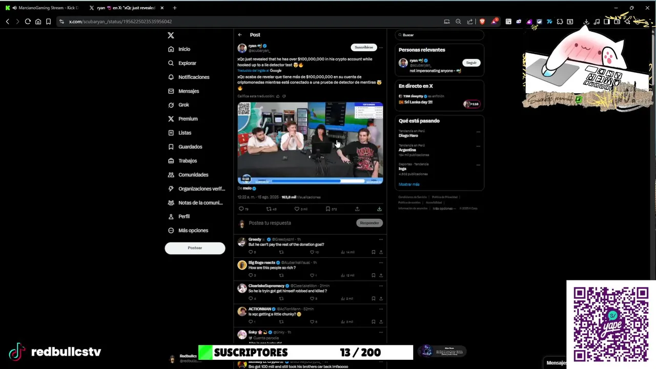Image resolution: width=656 pixels, height=369 pixels.
Task: Click Notas de la comunidad icon
Action: [x=171, y=202]
